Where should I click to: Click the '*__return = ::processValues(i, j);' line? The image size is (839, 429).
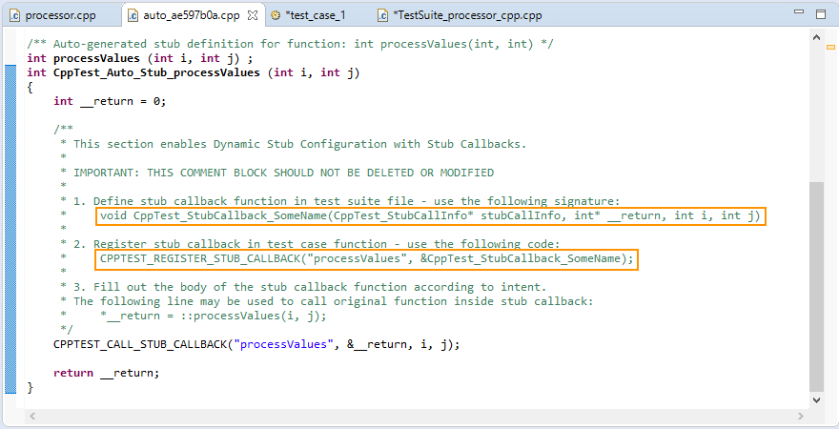click(x=213, y=316)
